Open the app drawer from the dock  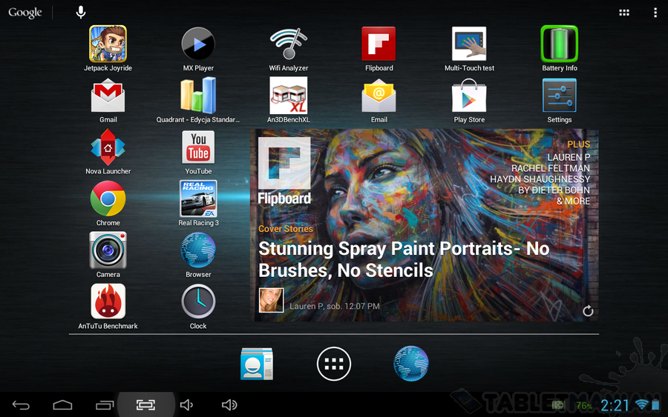pyautogui.click(x=333, y=364)
